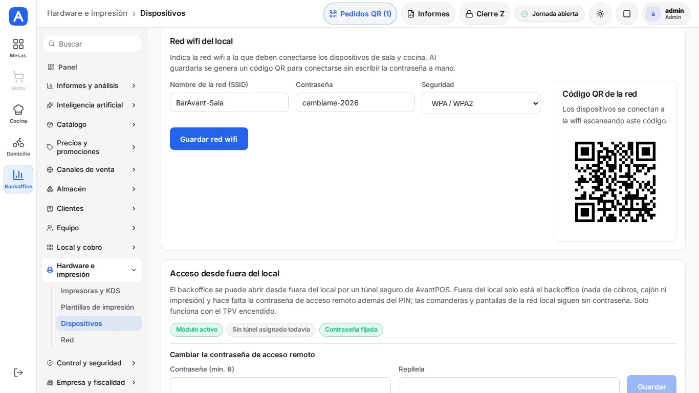Toggle the Jornada abierta status pill
Viewport: 699px width, 393px height.
(550, 14)
